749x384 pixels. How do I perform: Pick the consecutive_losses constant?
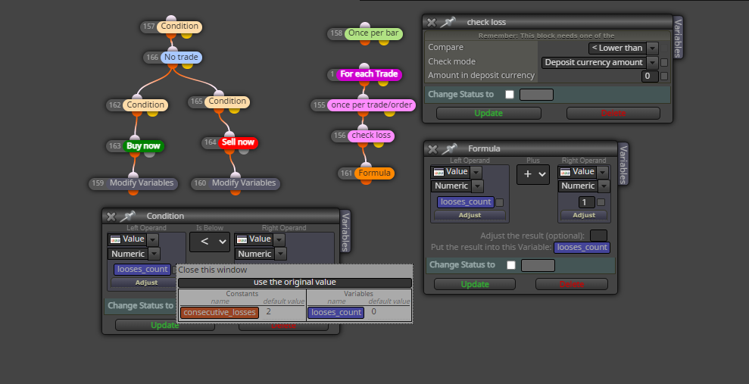(x=220, y=313)
